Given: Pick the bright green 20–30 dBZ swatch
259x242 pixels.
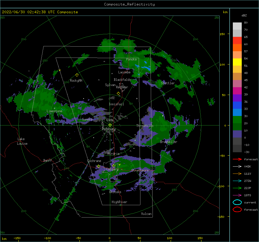Looking at the screenshot, I should coord(237,120).
